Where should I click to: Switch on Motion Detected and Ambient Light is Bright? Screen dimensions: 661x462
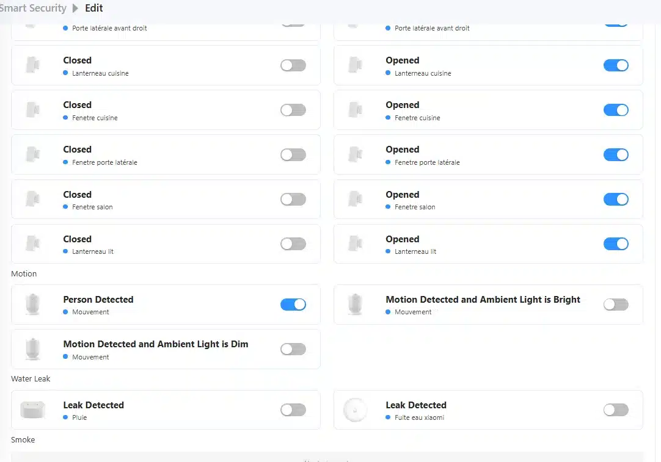point(616,305)
